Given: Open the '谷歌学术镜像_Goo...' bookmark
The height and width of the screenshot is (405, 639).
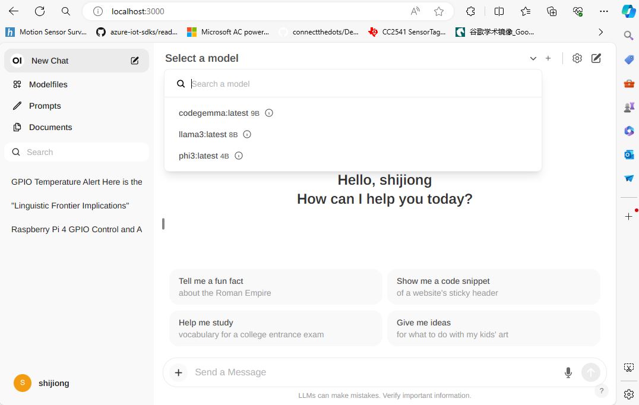Looking at the screenshot, I should (x=495, y=32).
